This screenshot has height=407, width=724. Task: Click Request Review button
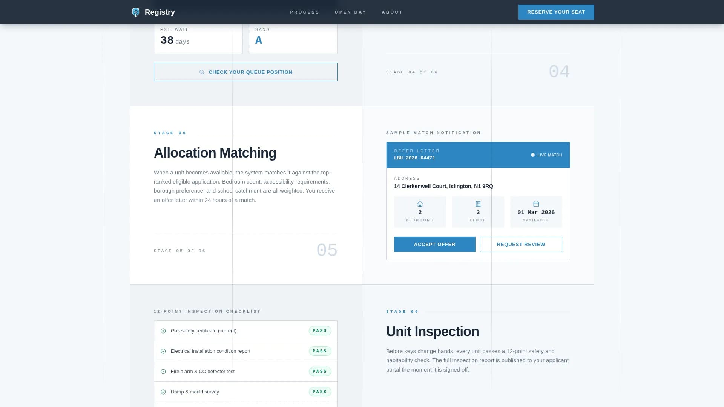521,245
